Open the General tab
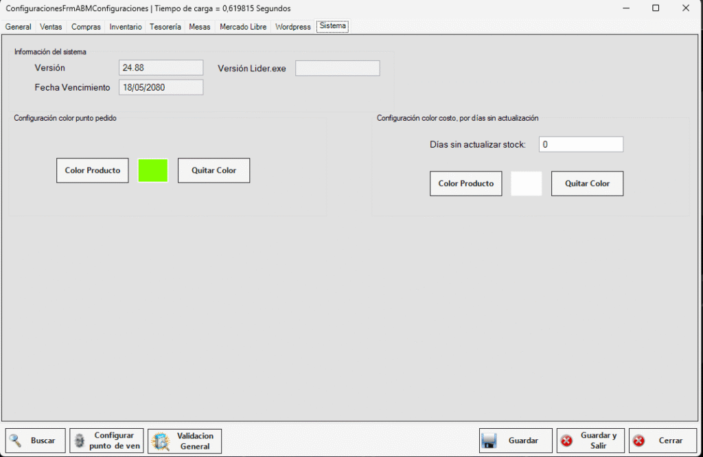 pyautogui.click(x=19, y=27)
